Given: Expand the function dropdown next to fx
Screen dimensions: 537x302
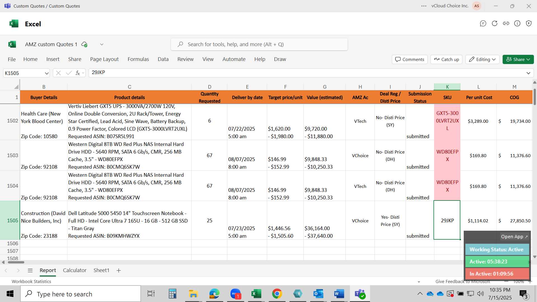Looking at the screenshot, I should 83,73.
